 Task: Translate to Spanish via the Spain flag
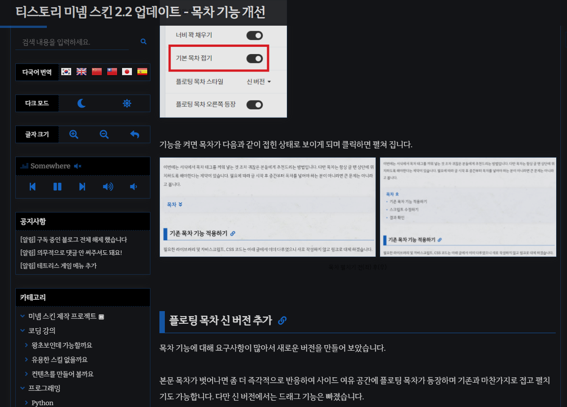click(142, 72)
